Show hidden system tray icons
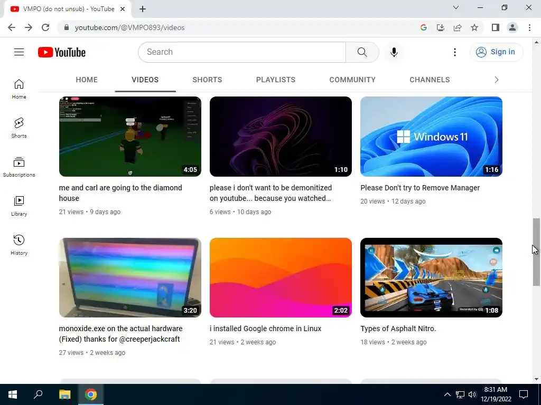This screenshot has height=405, width=541. (447, 394)
